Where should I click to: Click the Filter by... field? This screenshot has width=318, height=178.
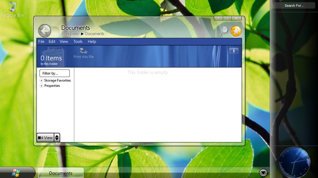point(55,73)
